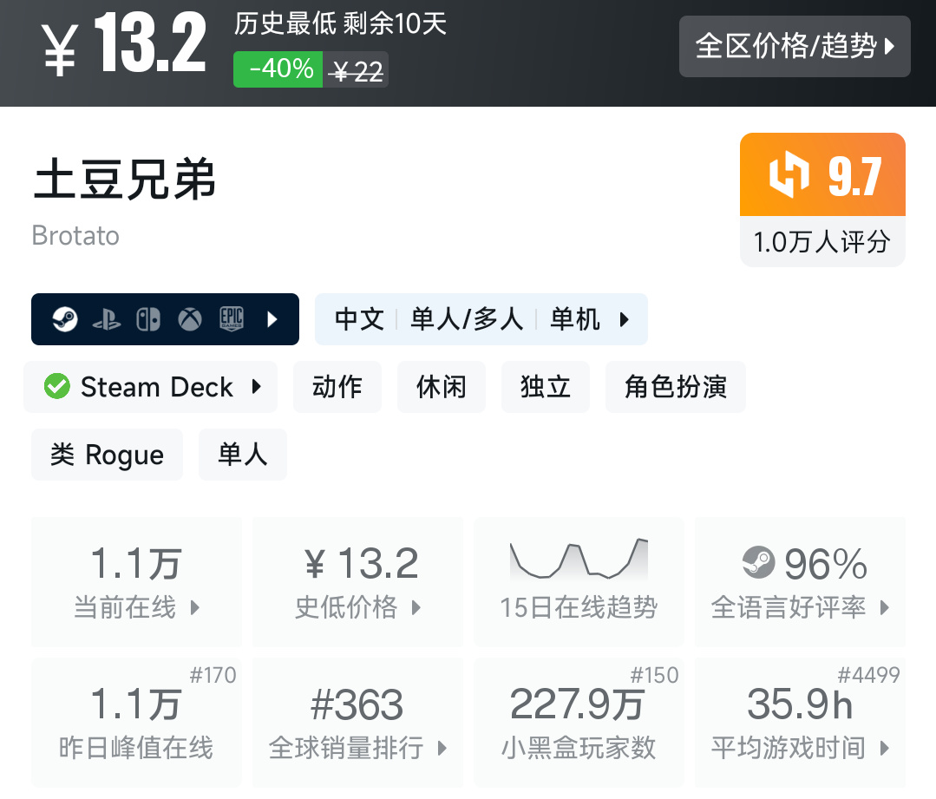
Task: View the 15日在线趋势 chart
Action: 579,581
